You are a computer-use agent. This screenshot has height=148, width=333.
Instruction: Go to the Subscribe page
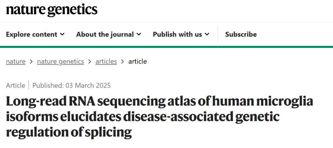pyautogui.click(x=241, y=34)
